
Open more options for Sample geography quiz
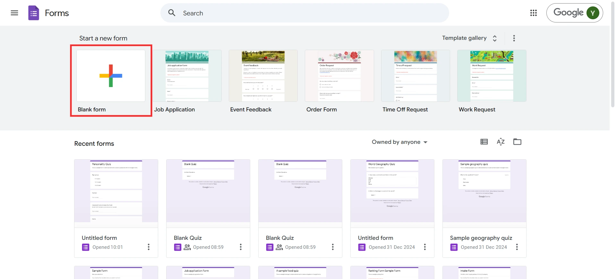517,247
